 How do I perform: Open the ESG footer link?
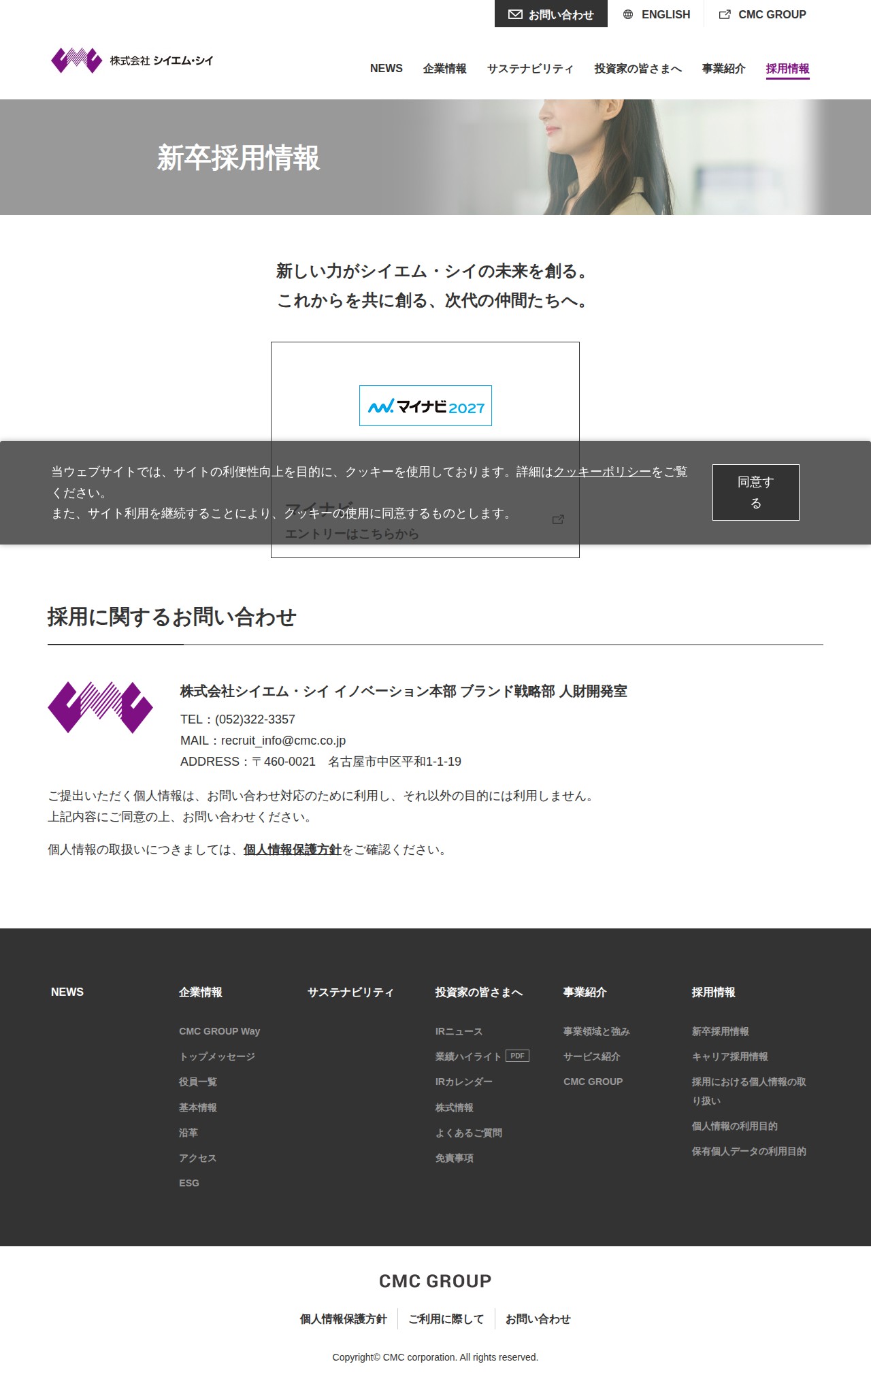pos(189,1183)
